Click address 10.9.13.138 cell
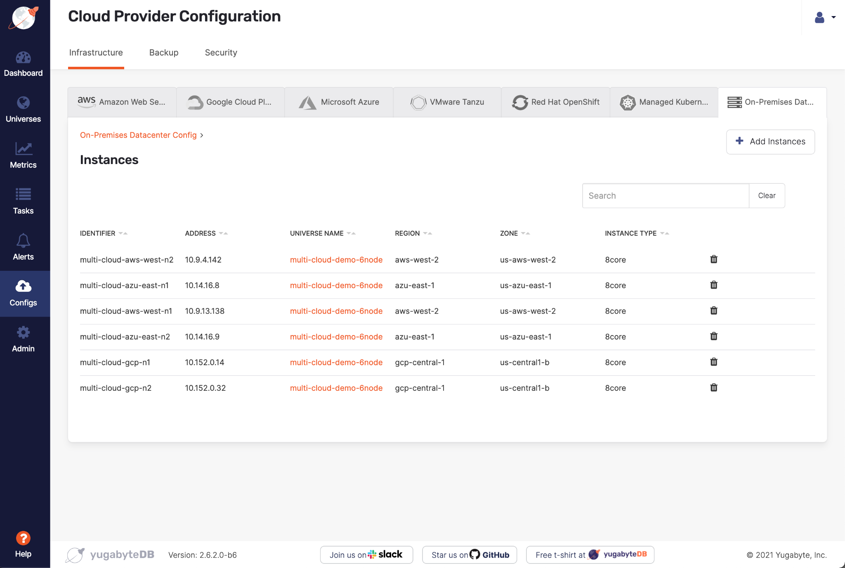Screen dimensions: 845x568 point(205,311)
